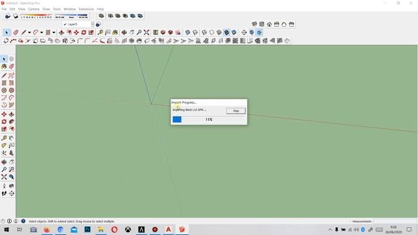
Task: Expand the Line tool dropdown arrow
Action: tap(29, 33)
